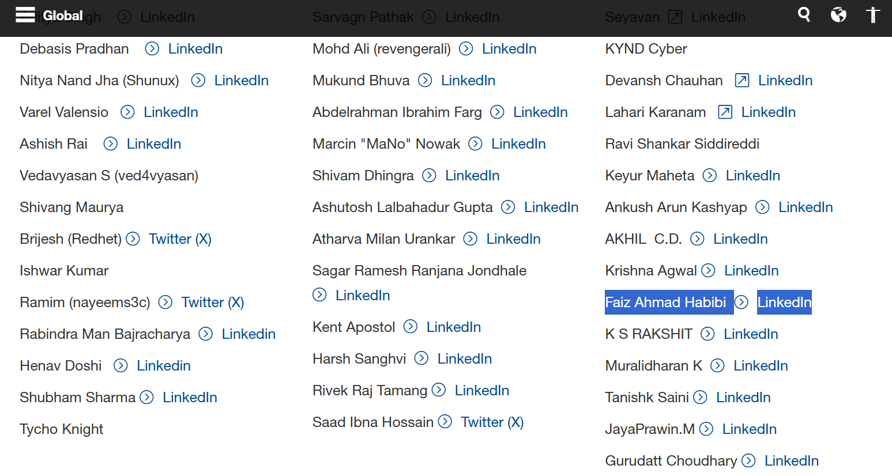The height and width of the screenshot is (476, 892).
Task: Click the arrow circle icon beside Kent Apostol
Action: coord(411,327)
